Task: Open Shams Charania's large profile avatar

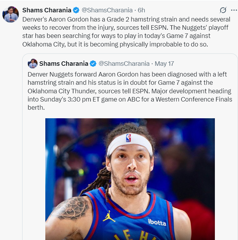Action: tap(11, 15)
